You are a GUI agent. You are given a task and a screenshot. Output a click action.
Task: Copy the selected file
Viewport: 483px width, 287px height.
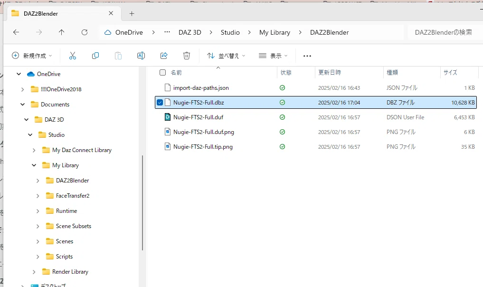point(95,56)
